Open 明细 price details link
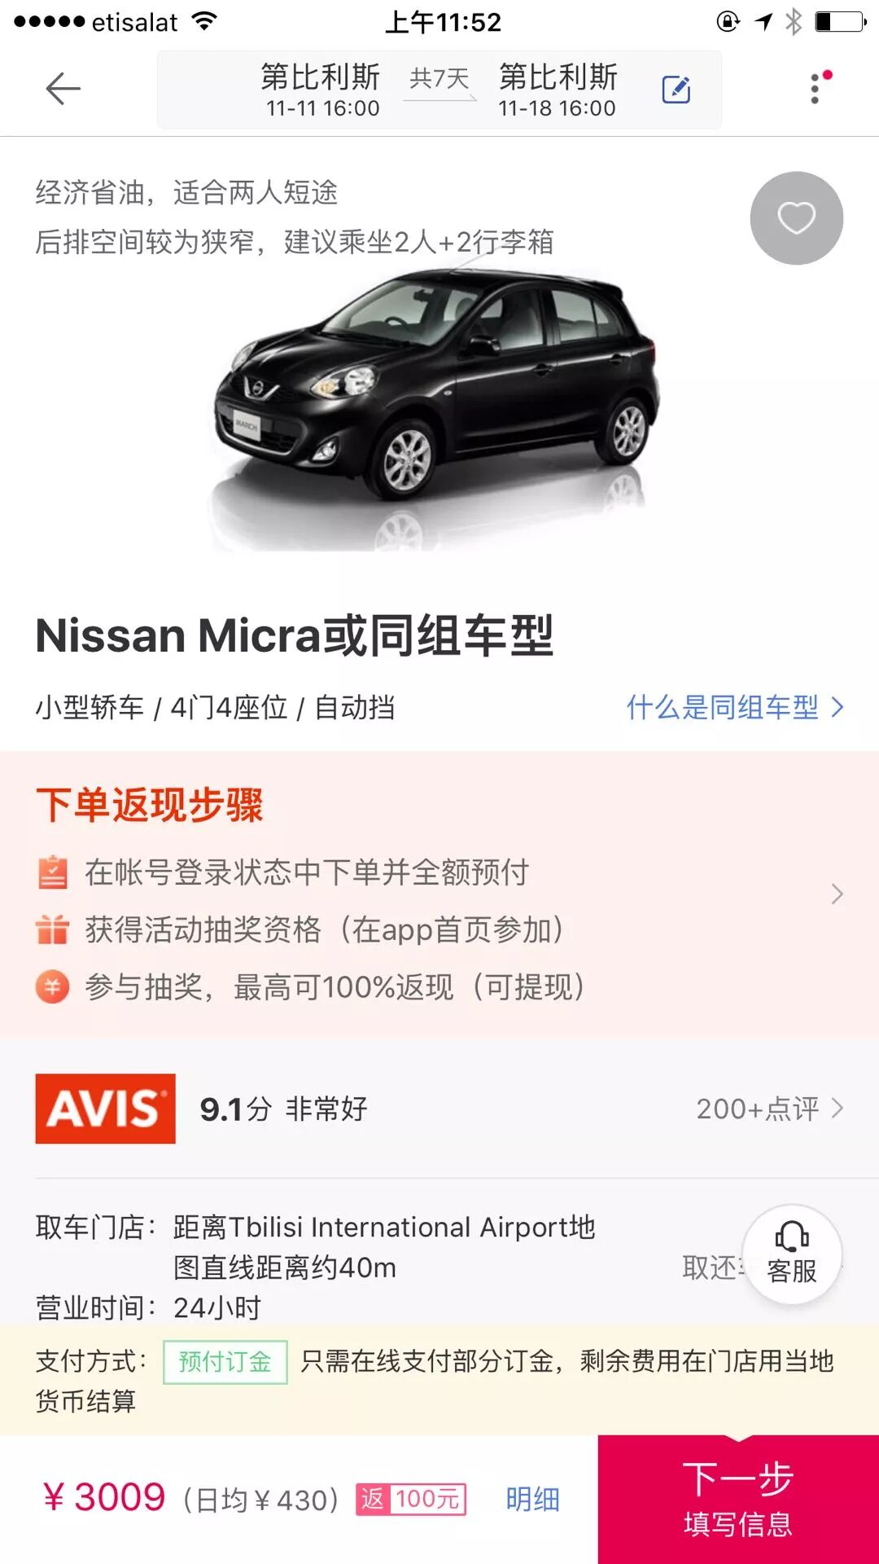Screen dimensions: 879x1564 [532, 1499]
